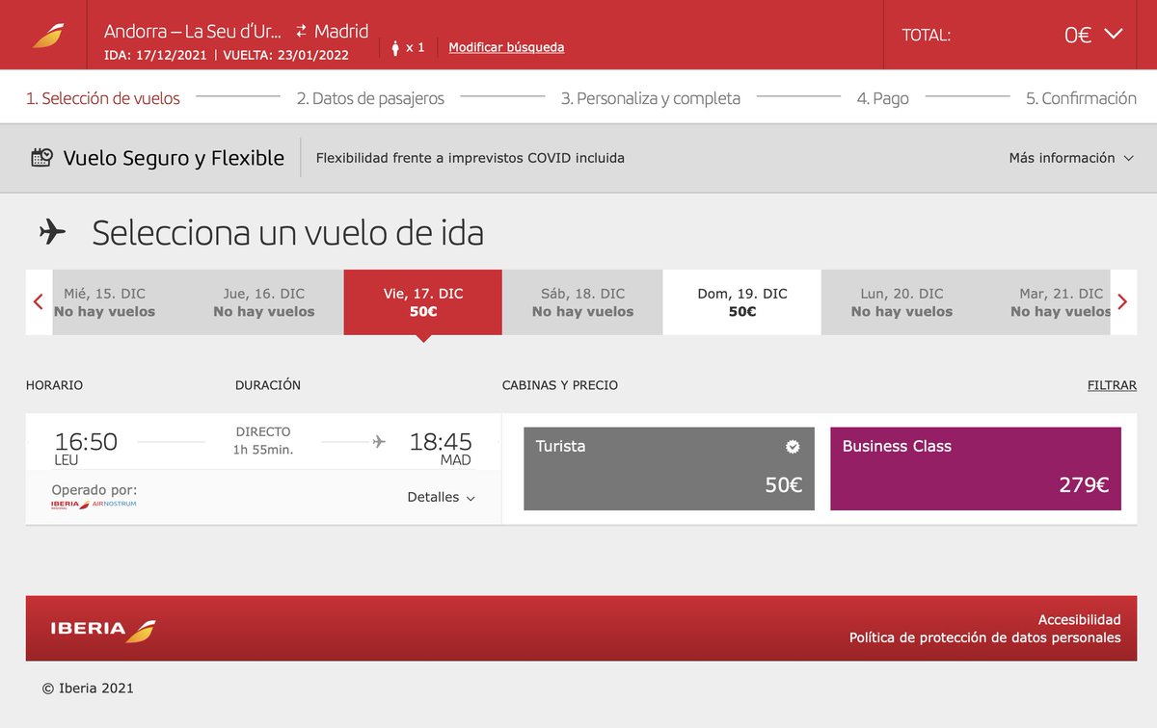Click the DURACIÓN column header
1157x728 pixels.
pyautogui.click(x=268, y=385)
